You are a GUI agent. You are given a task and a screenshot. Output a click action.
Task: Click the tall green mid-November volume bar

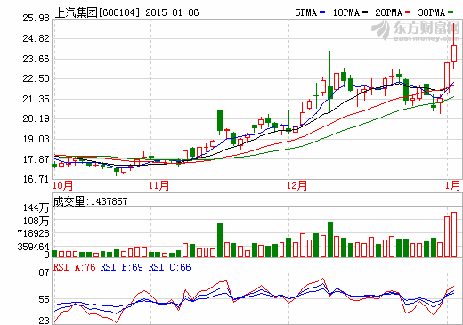[220, 240]
